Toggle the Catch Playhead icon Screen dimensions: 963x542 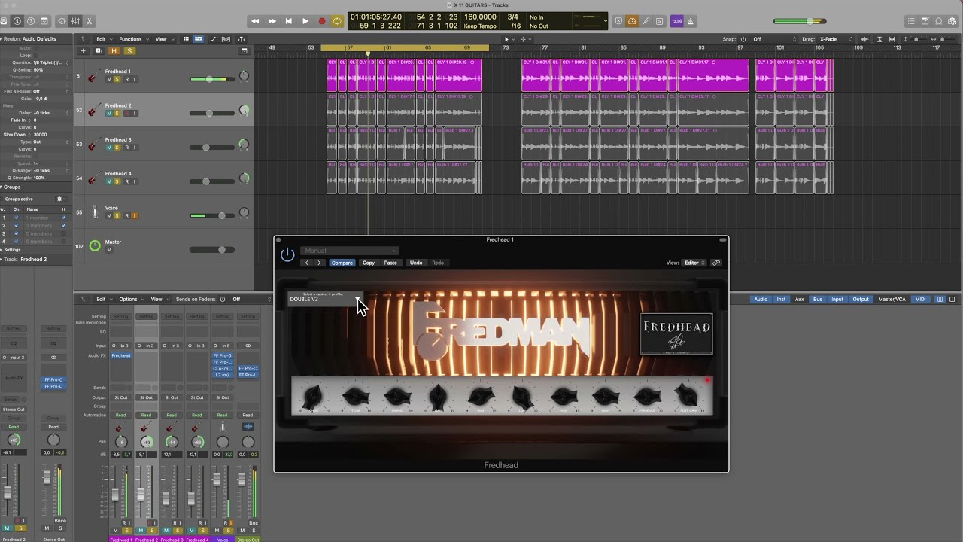click(242, 39)
